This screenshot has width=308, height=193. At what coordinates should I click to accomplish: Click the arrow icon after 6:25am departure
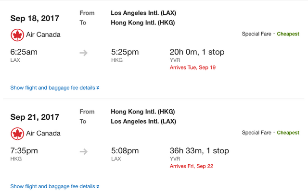pyautogui.click(x=84, y=53)
